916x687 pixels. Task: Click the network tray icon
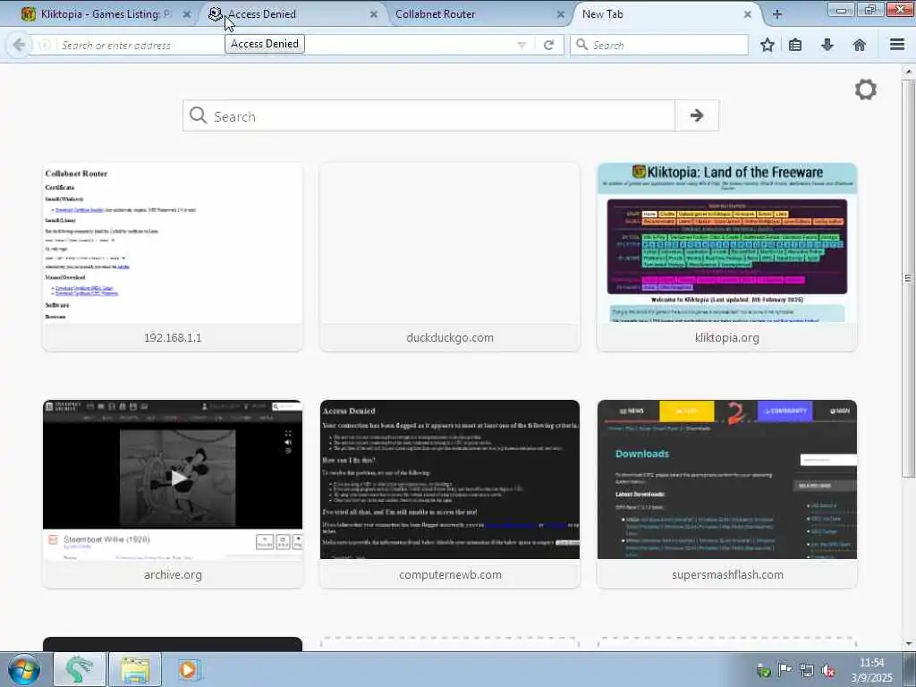pyautogui.click(x=807, y=671)
